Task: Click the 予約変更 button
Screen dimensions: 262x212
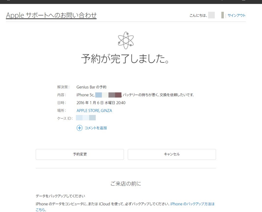Action: pyautogui.click(x=80, y=154)
